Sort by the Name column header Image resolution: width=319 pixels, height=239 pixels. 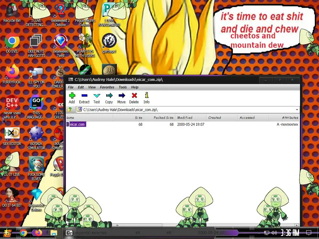pyautogui.click(x=89, y=118)
